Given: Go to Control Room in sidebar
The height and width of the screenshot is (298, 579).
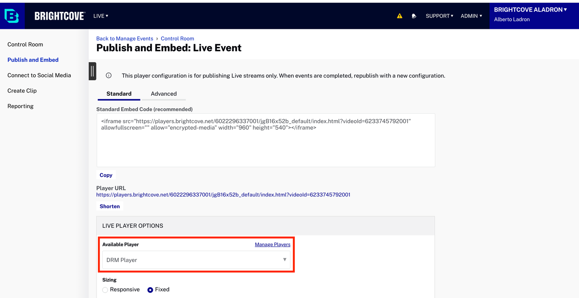Looking at the screenshot, I should tap(25, 44).
